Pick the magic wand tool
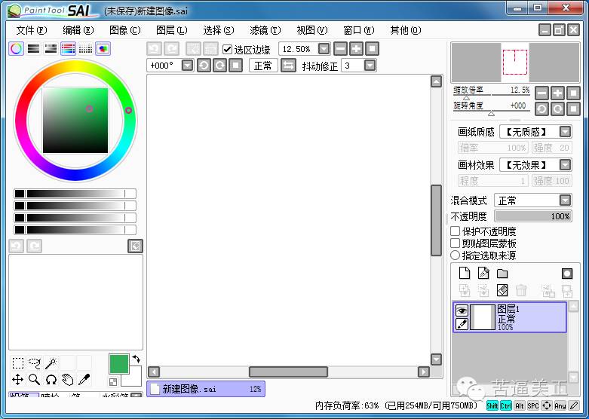This screenshot has height=419, width=589. (51, 363)
